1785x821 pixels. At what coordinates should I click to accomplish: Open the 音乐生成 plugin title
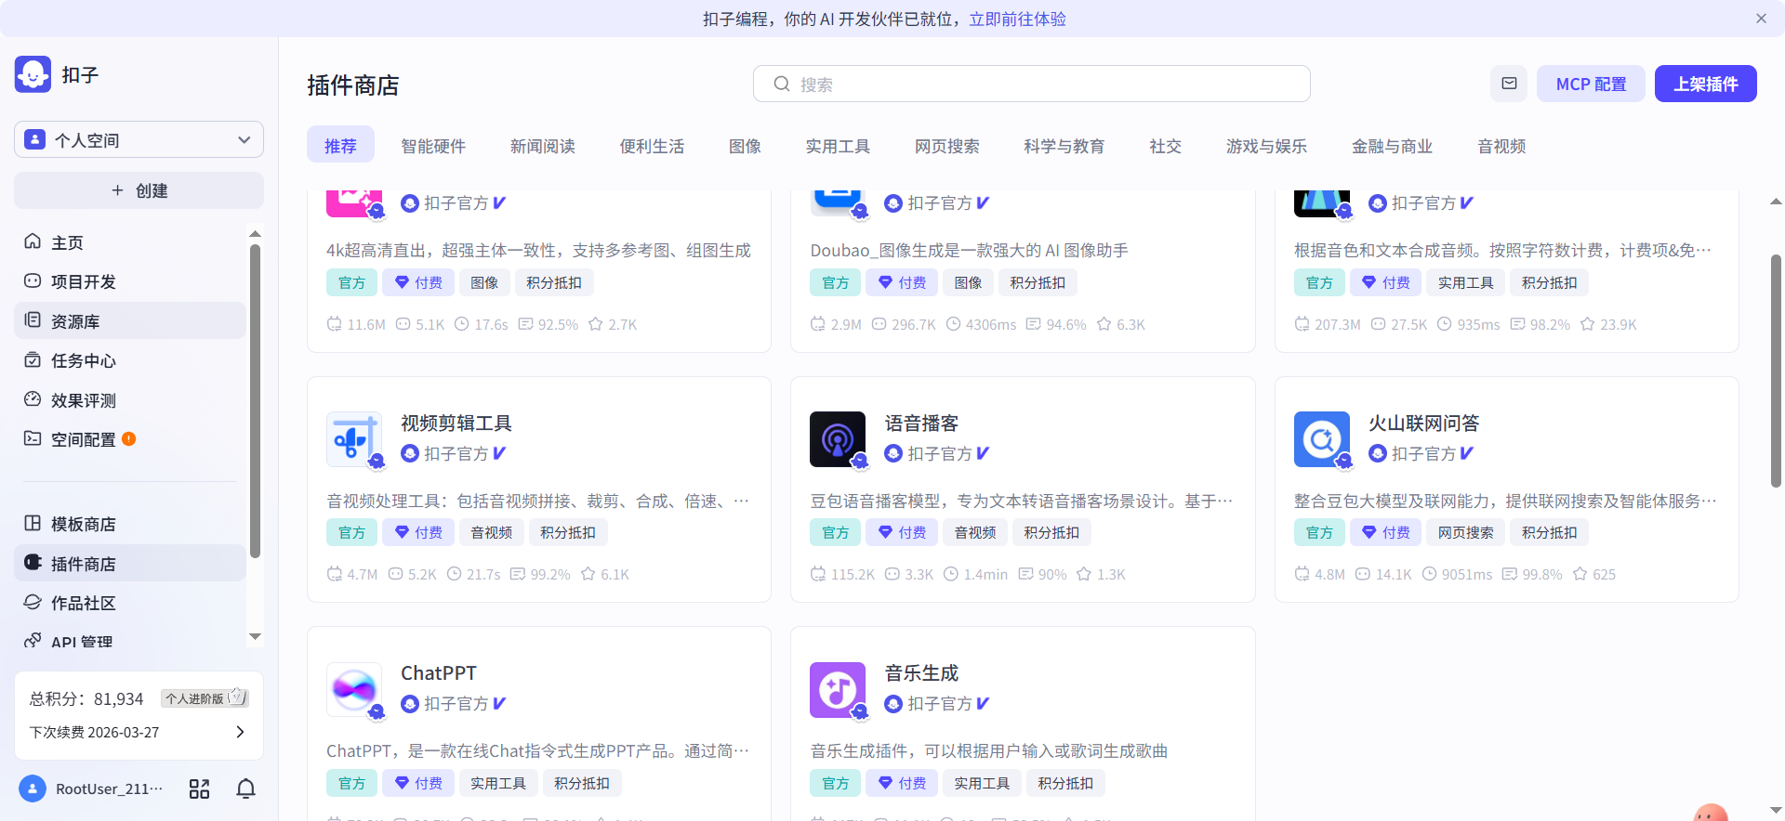[921, 673]
